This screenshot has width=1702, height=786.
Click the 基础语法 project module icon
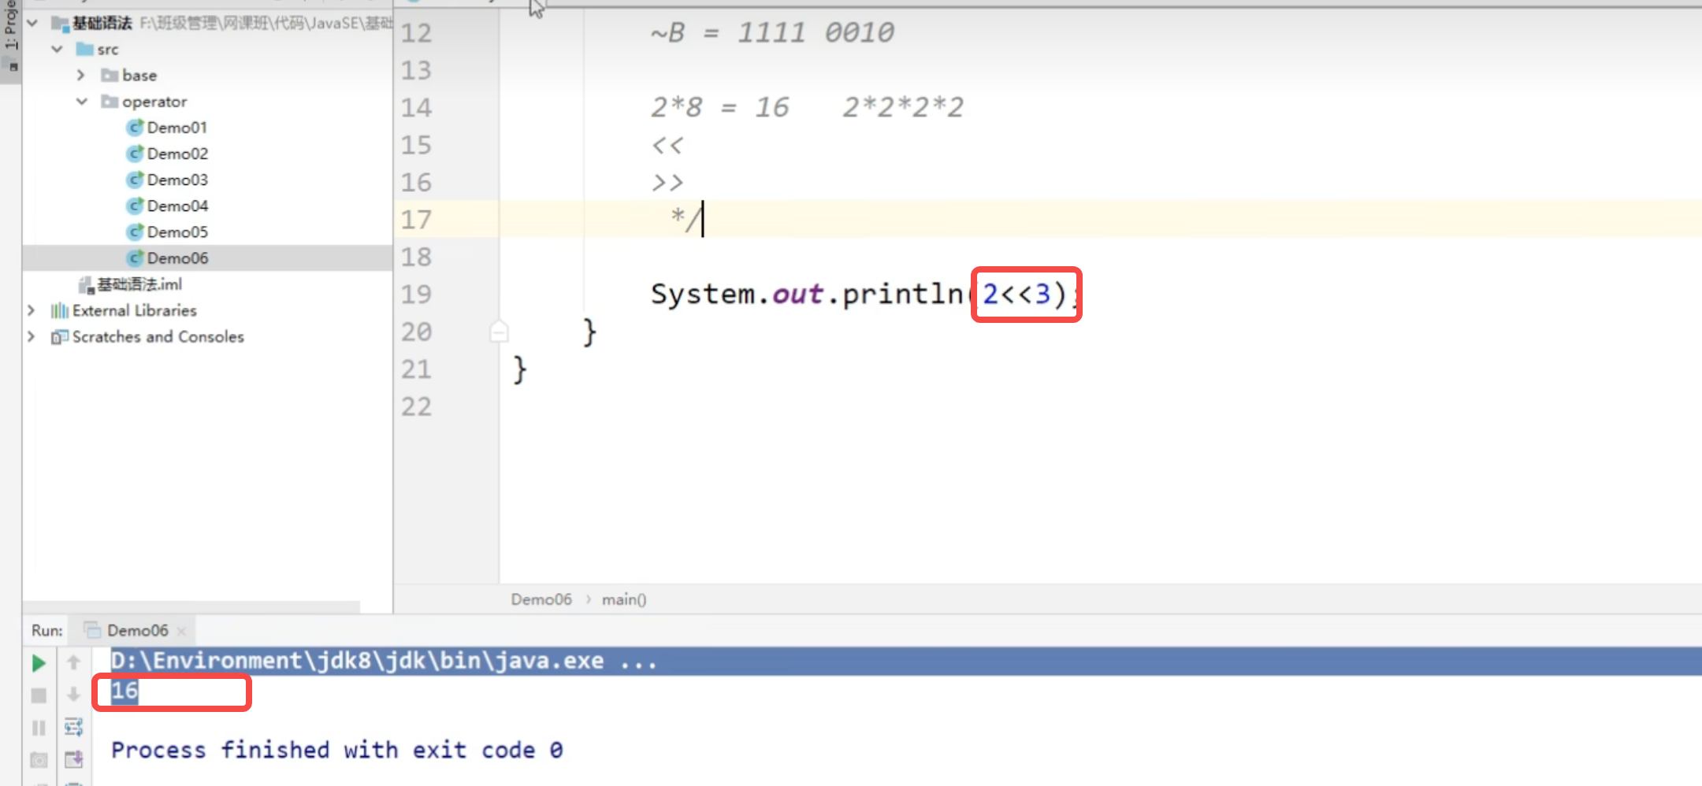[60, 23]
